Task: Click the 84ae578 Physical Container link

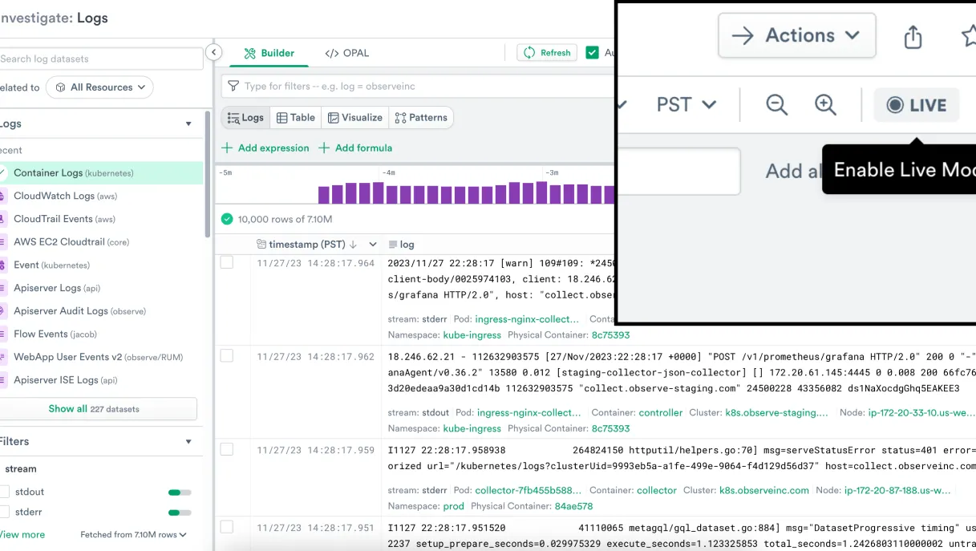Action: click(x=573, y=506)
